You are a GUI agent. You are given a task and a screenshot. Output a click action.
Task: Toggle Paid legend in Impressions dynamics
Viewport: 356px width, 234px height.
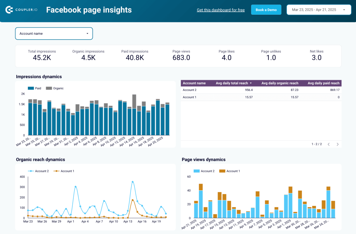point(34,88)
